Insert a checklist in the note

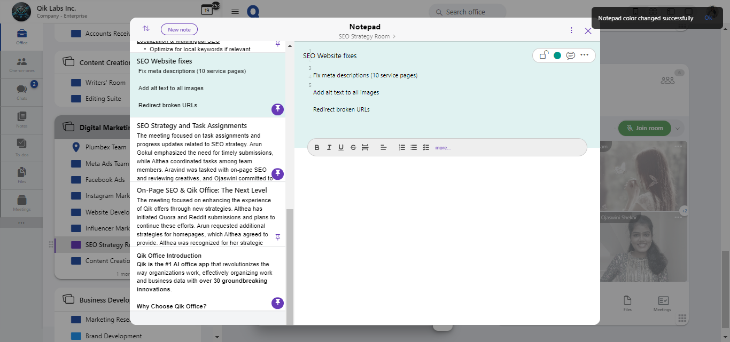[426, 147]
